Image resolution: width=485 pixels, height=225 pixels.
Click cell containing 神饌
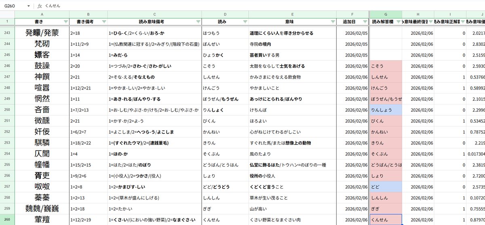42,77
